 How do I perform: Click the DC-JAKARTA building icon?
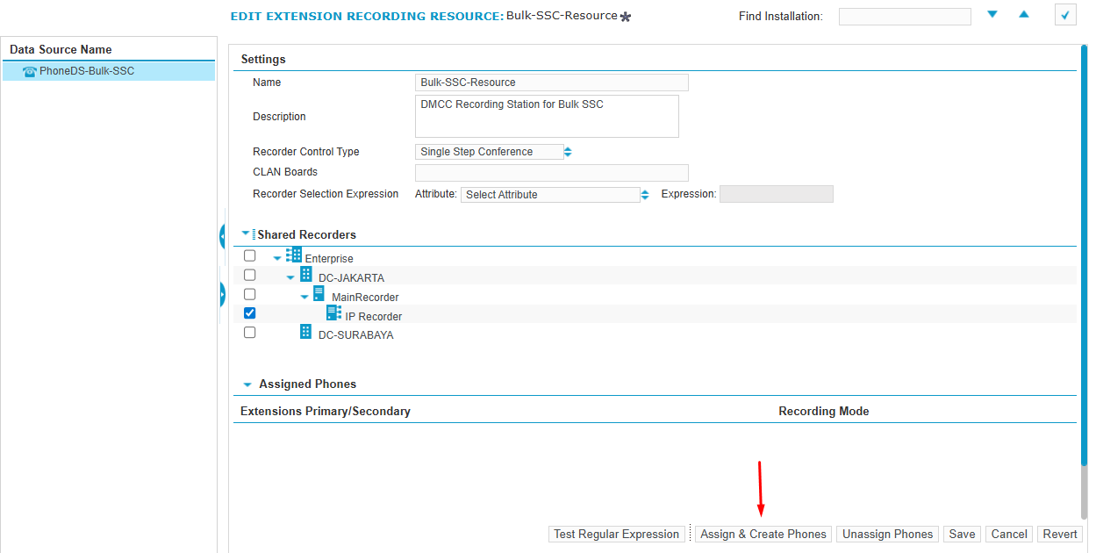coord(306,275)
